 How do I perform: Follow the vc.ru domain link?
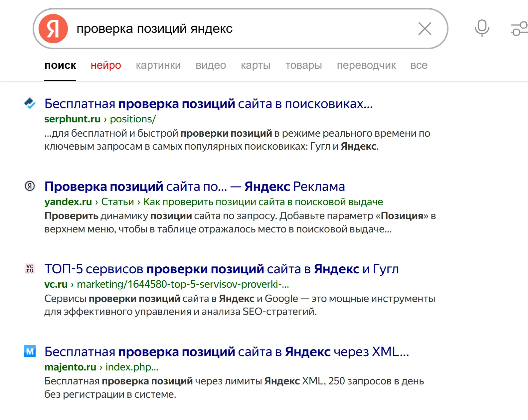(56, 284)
